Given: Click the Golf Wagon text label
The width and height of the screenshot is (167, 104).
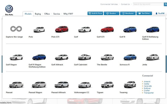Looking at the screenshot, I should point(11,65).
